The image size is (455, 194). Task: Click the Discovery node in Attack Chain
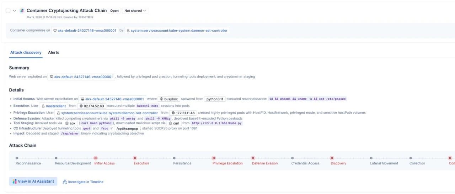point(332,158)
